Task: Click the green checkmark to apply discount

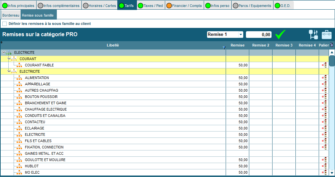Action: [x=280, y=34]
